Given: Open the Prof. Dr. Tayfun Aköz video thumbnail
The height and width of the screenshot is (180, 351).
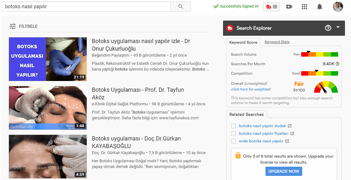Looking at the screenshot, I should tap(48, 108).
